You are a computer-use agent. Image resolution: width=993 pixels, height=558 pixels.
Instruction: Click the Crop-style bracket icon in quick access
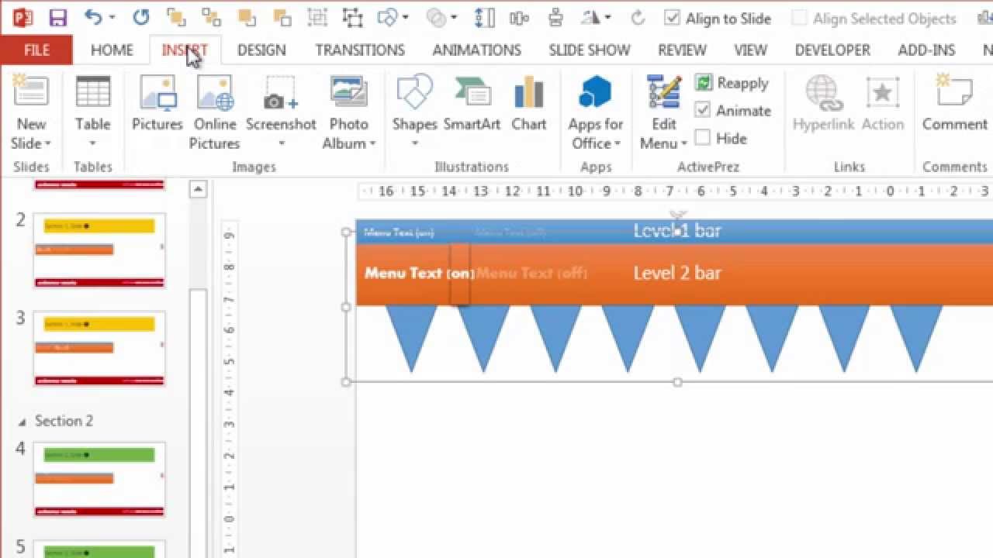coord(353,17)
